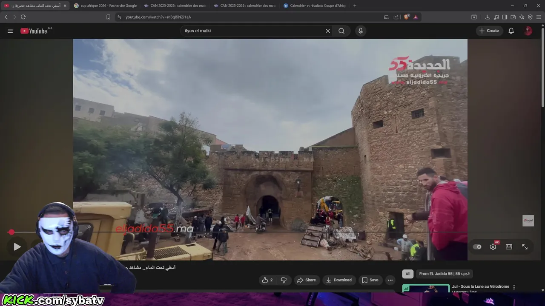Open options menu for the Jul video
545x306 pixels.
[514, 287]
